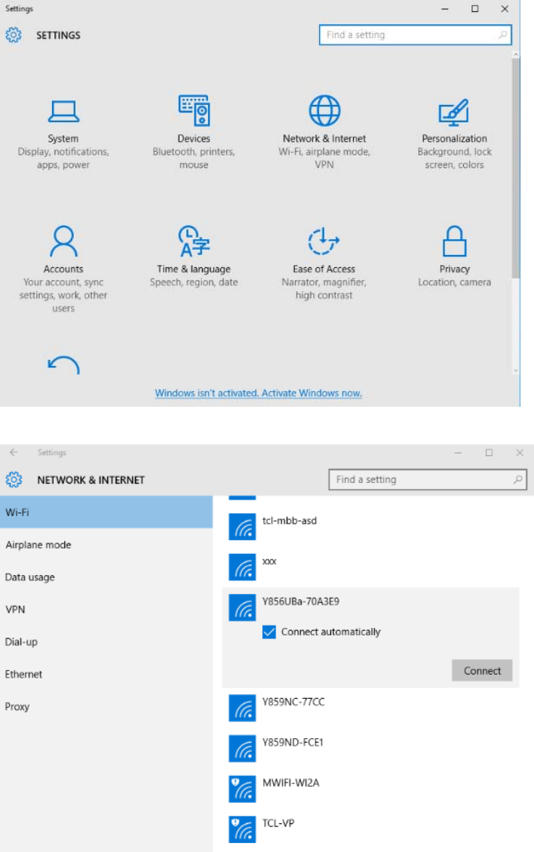Switch to the Wi-Fi section
534x852 pixels.
click(x=106, y=512)
